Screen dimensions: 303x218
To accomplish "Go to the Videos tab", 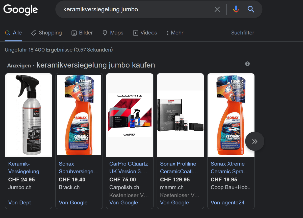I will point(145,33).
